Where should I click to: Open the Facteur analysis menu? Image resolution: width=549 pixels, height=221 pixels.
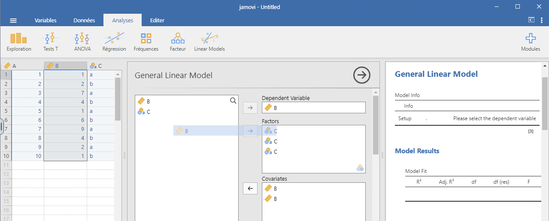[178, 42]
